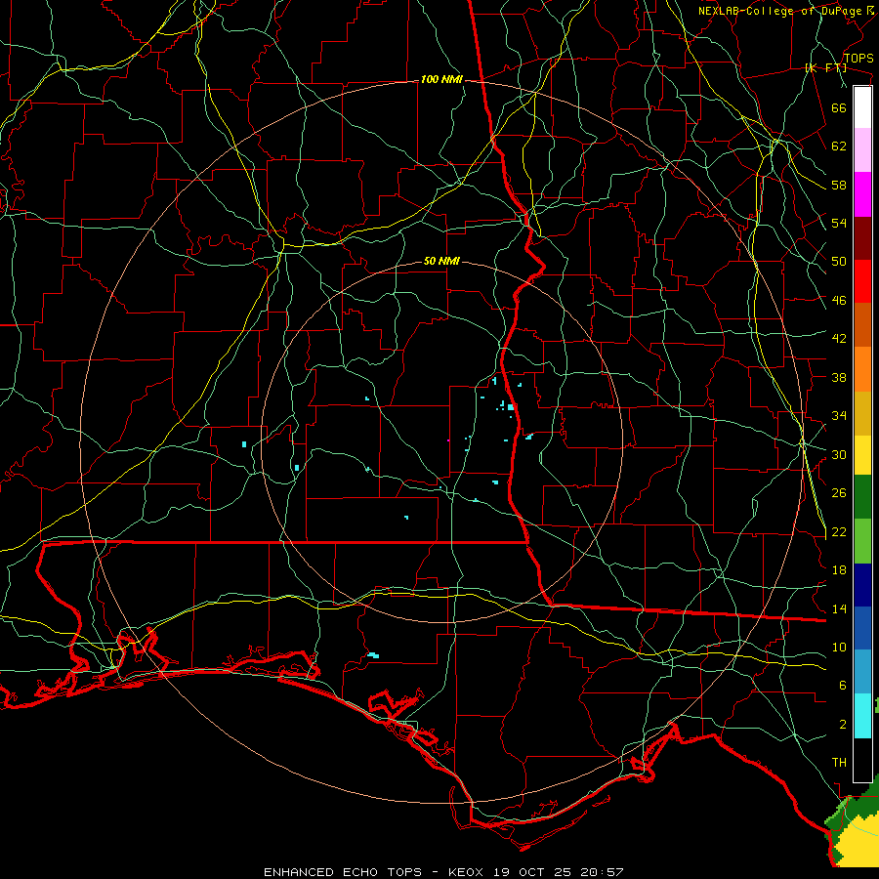Click the orange swatch near 38
Viewport: 879px width, 879px height.
[862, 369]
